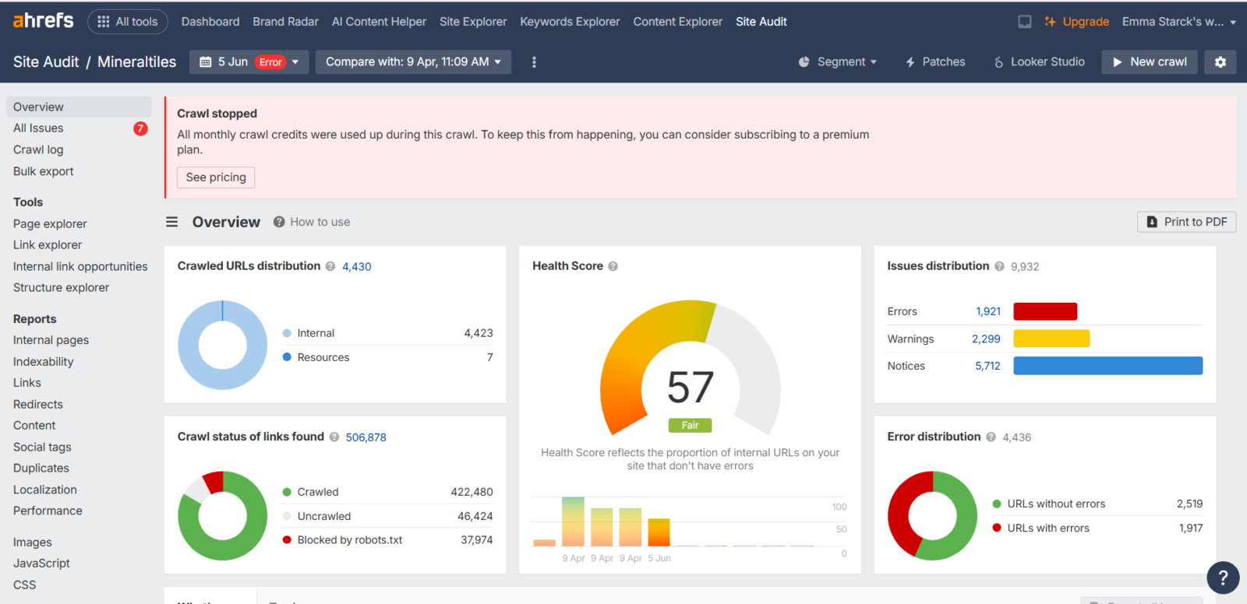The image size is (1247, 604).
Task: Toggle the hamburger menu beside Overview
Action: (x=171, y=222)
